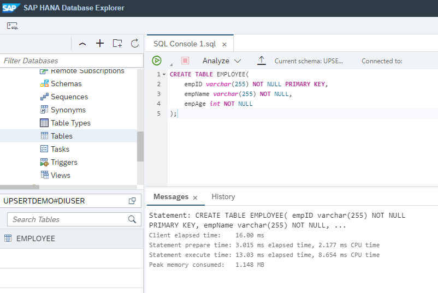Click the add database plus icon
Viewport: 438px width, 293px height.
100,44
